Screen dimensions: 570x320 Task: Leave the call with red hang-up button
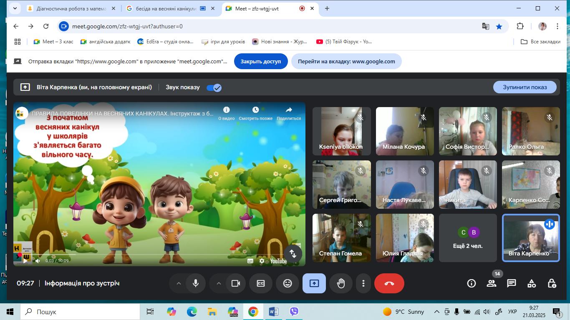(389, 283)
